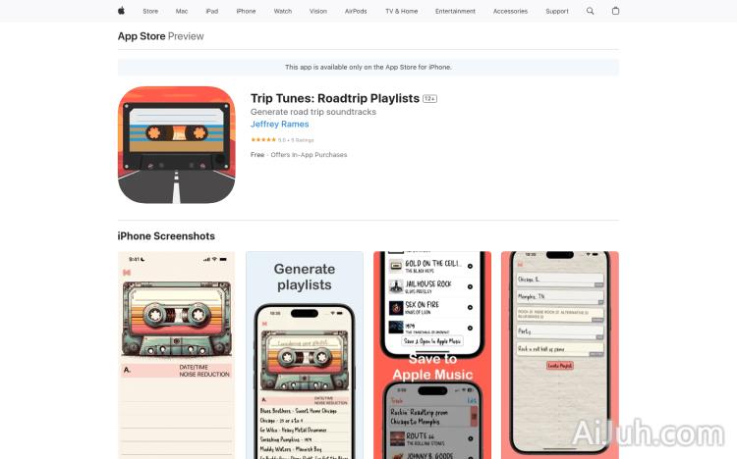Viewport: 737px width, 459px height.
Task: Open the Support menu item
Action: tap(557, 11)
